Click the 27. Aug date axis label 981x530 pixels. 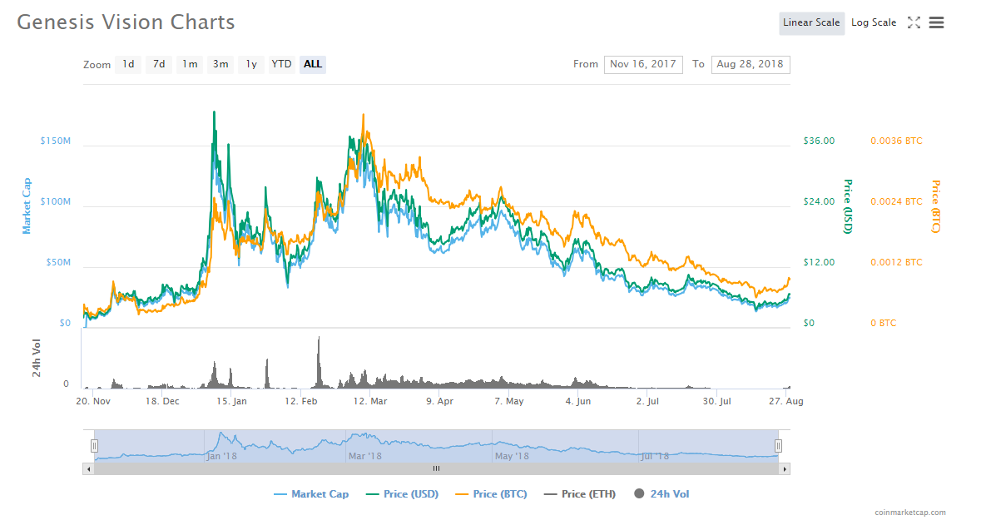tap(785, 401)
